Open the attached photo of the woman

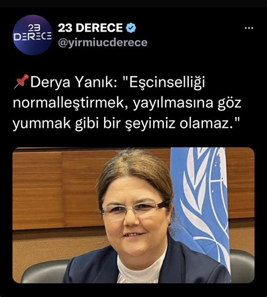point(133,215)
